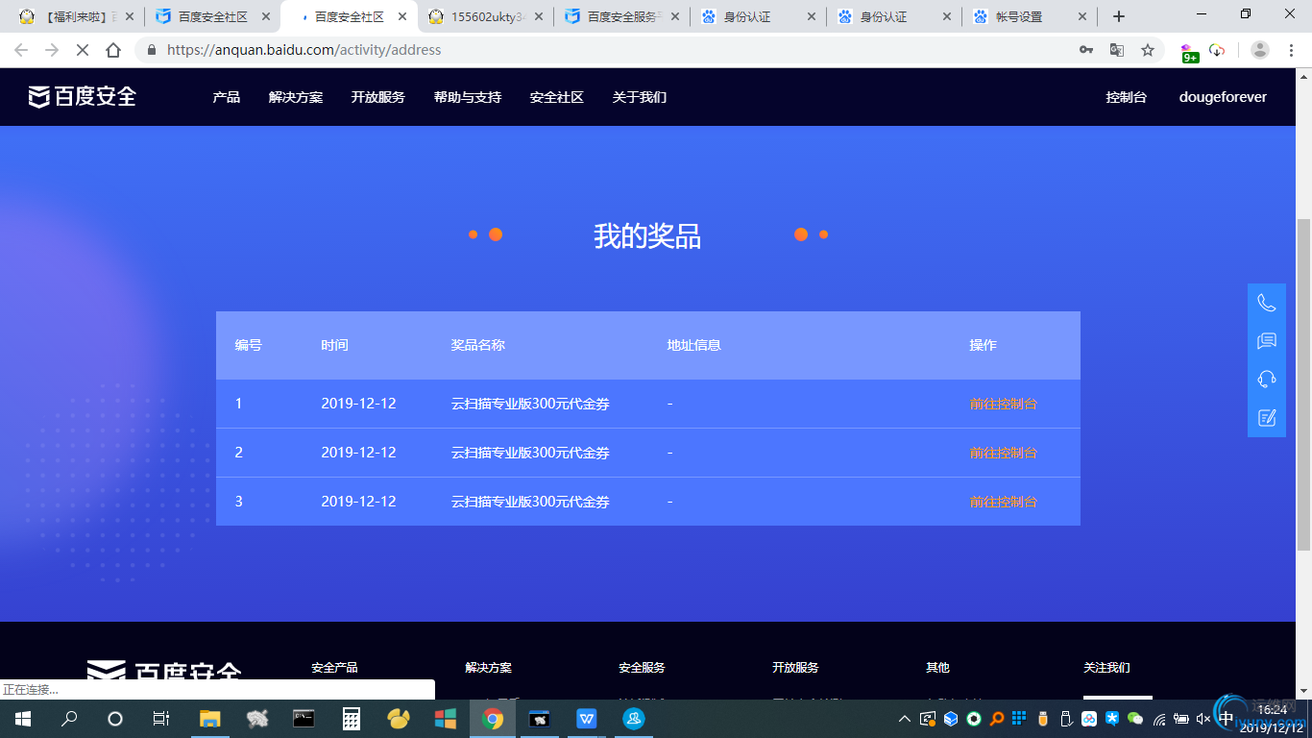Click the Chrome icon on the taskbar
The image size is (1312, 738).
[x=493, y=719]
